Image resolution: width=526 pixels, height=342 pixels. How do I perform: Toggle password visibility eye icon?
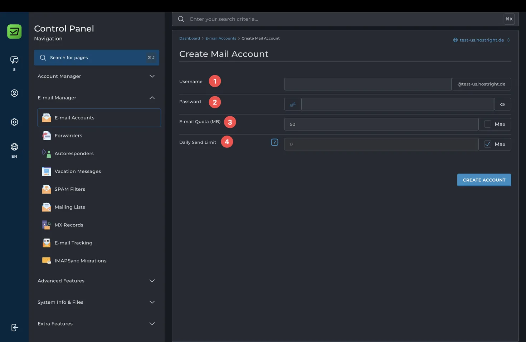(x=503, y=104)
